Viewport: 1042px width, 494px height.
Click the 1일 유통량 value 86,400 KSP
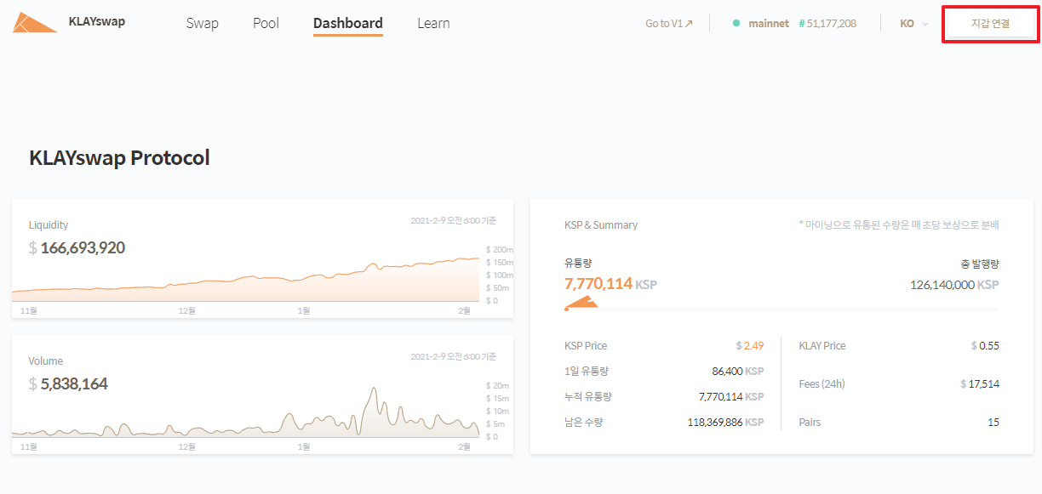point(737,372)
